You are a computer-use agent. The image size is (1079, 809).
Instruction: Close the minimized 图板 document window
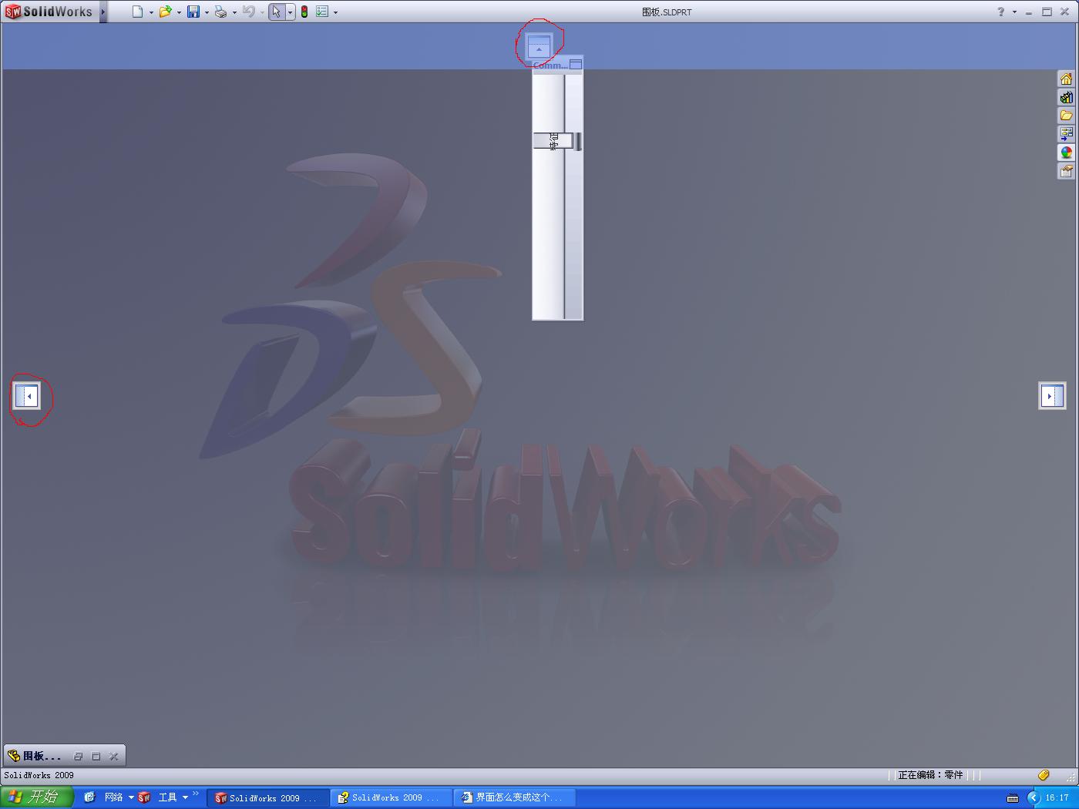click(x=114, y=757)
